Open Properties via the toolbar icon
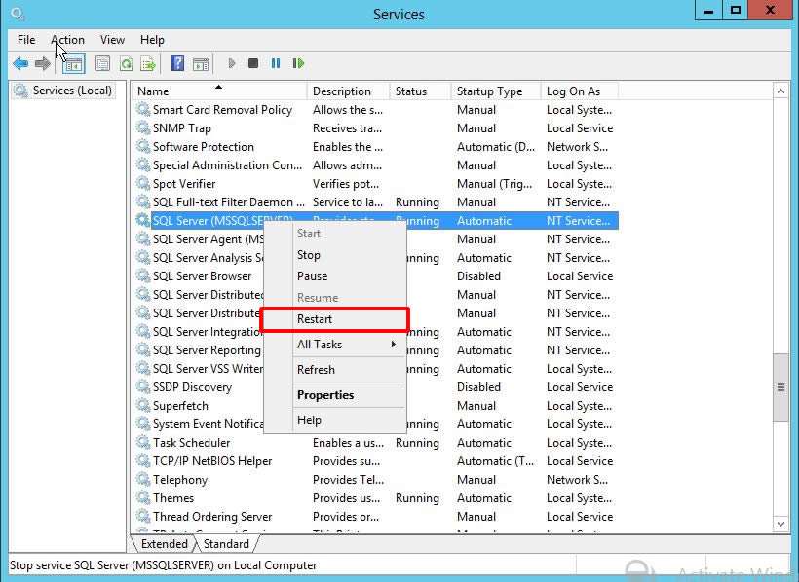This screenshot has height=582, width=799. pos(102,64)
